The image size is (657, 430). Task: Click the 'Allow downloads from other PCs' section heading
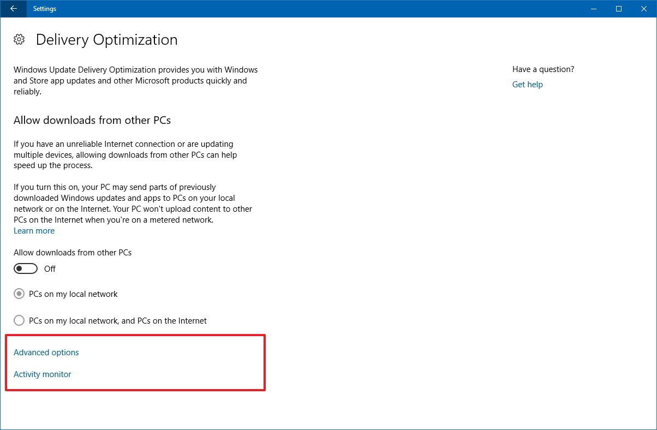92,120
